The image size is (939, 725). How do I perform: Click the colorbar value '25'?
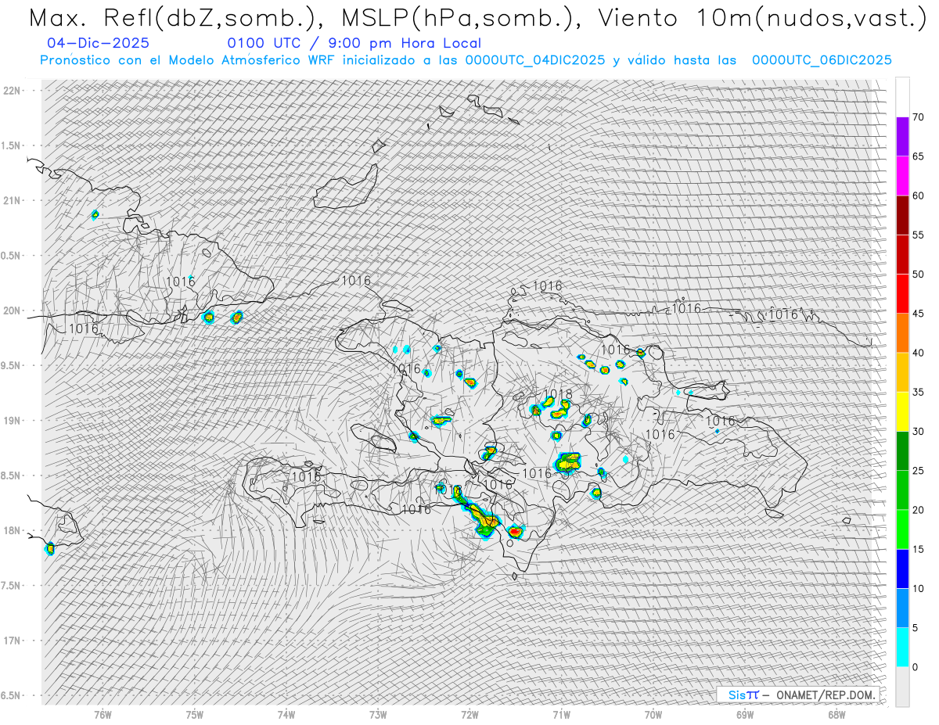pyautogui.click(x=918, y=471)
